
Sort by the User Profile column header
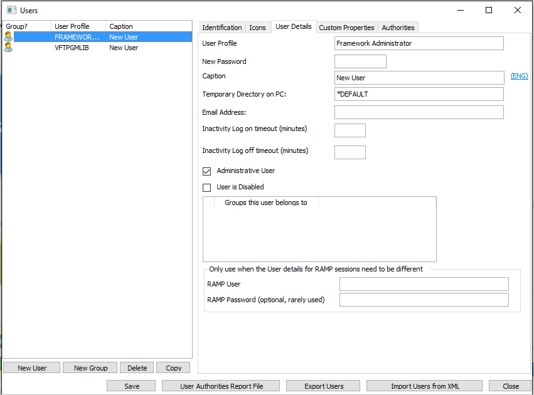[78, 26]
